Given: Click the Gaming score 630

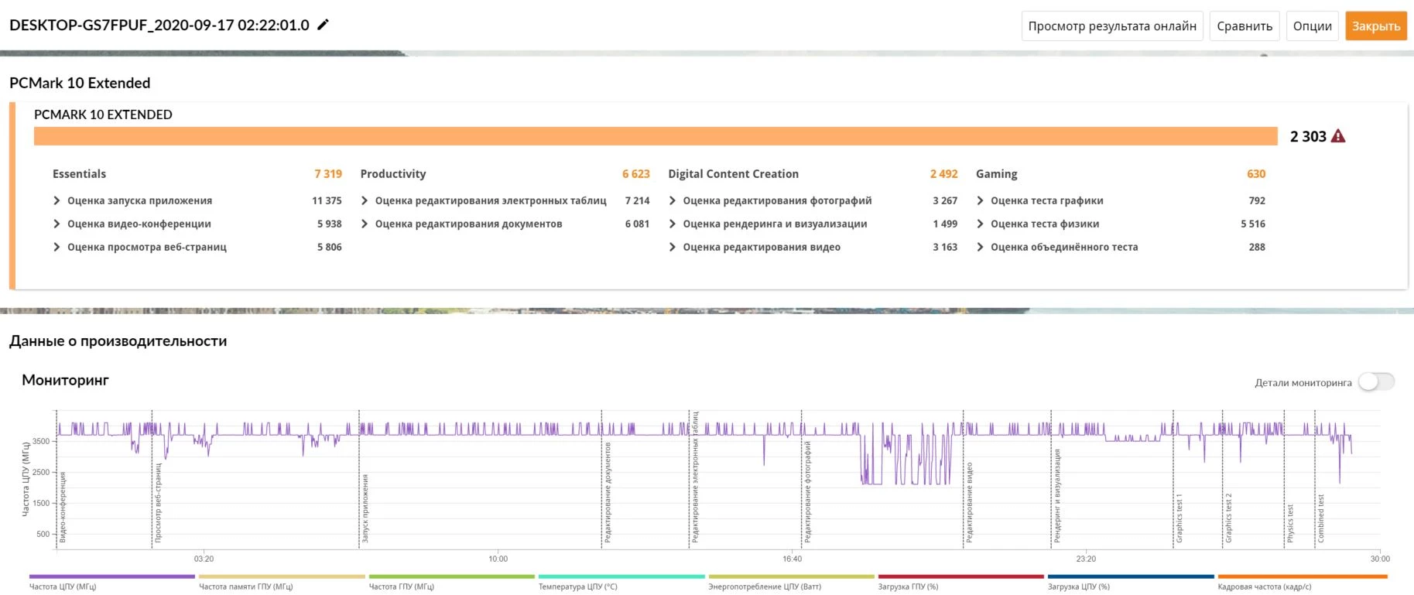Looking at the screenshot, I should 1256,174.
